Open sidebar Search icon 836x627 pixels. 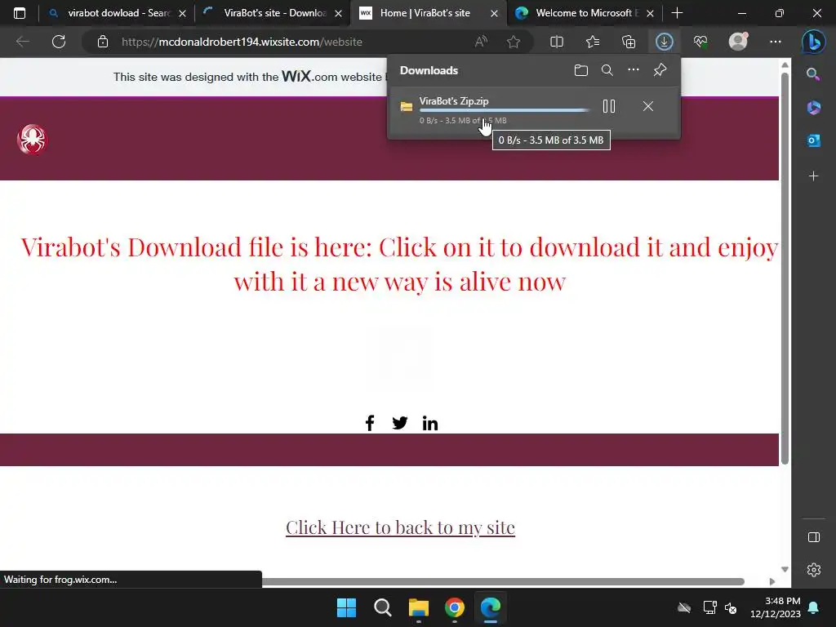coord(814,74)
